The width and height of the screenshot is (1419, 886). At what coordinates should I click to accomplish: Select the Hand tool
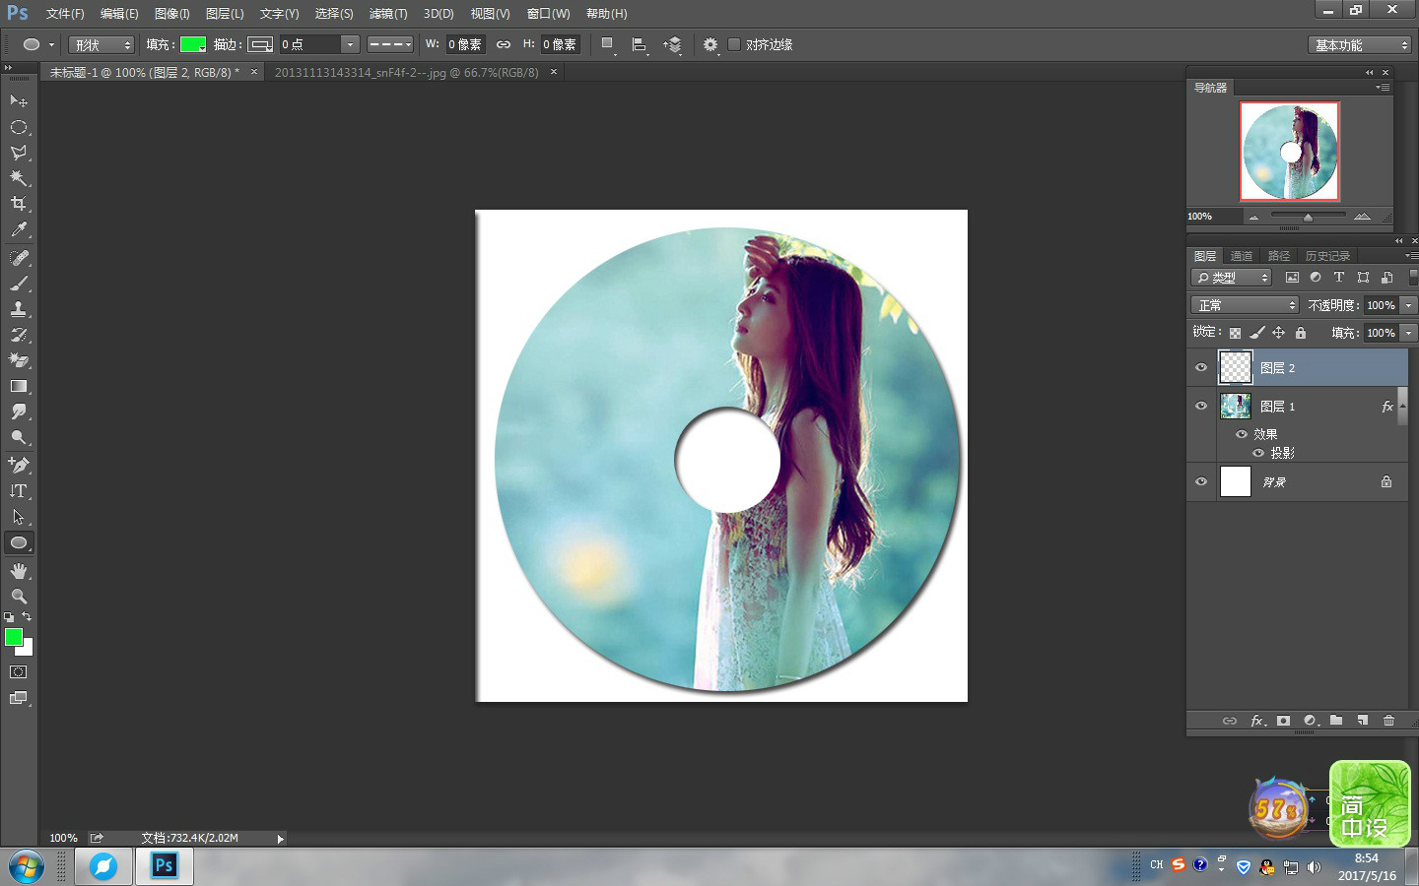tap(18, 571)
